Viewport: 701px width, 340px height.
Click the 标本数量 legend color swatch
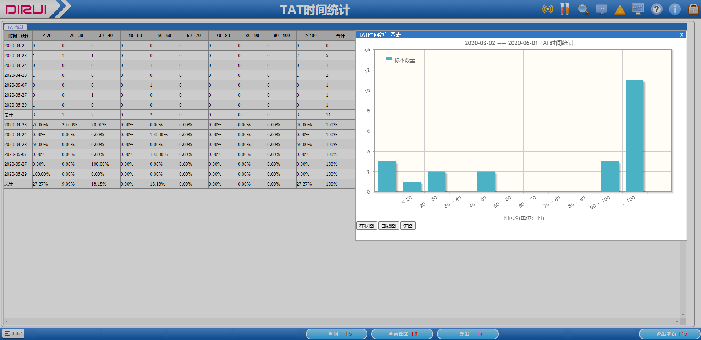[x=389, y=59]
